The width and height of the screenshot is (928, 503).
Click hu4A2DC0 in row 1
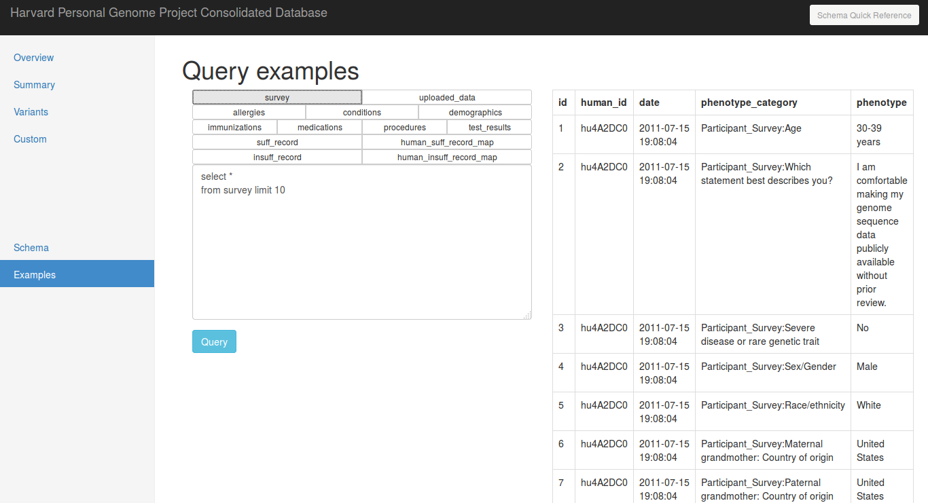(x=604, y=134)
